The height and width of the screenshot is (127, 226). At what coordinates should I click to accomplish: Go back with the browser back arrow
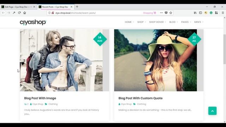(x=4, y=13)
